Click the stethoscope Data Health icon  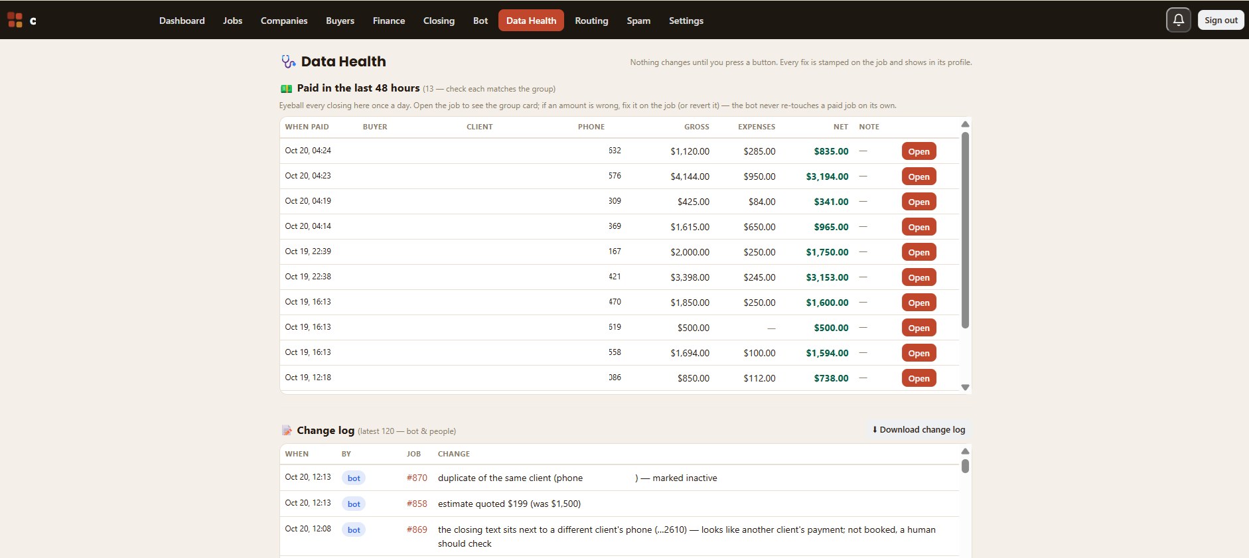(288, 62)
